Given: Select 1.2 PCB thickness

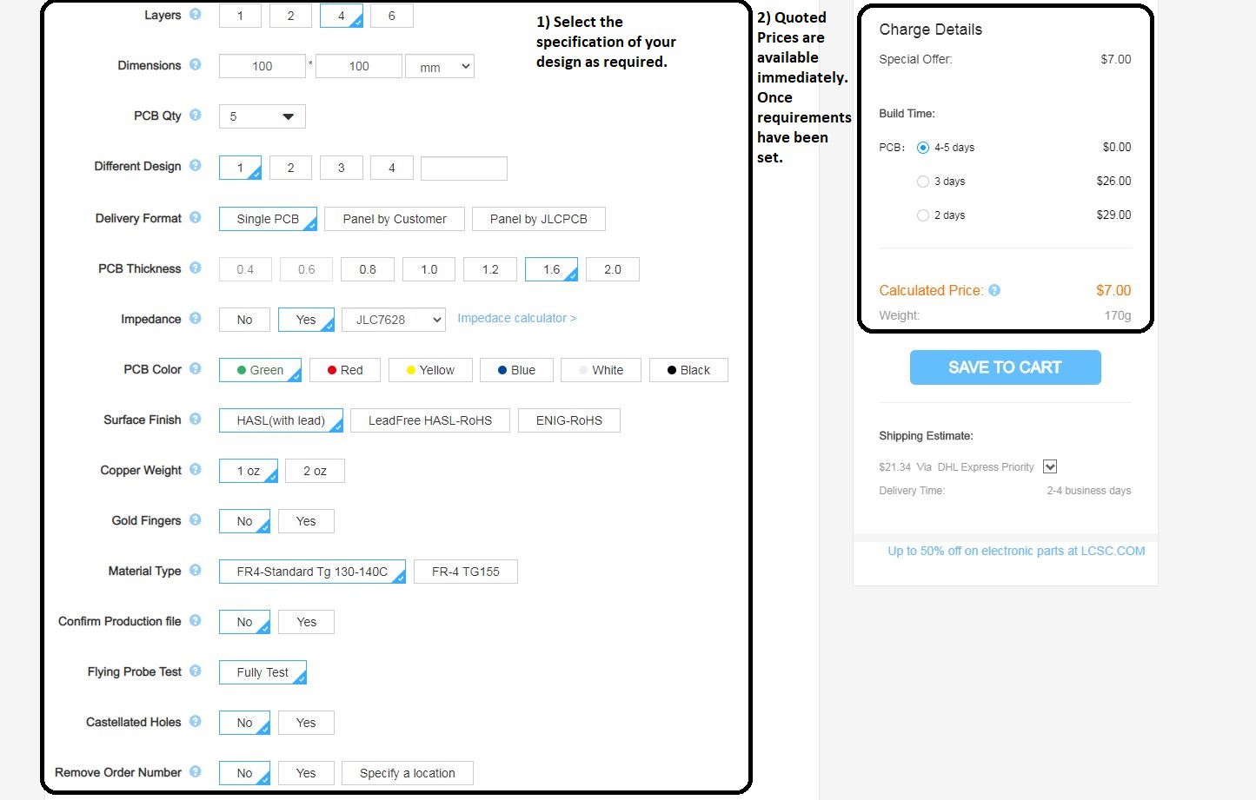Looking at the screenshot, I should pos(490,269).
